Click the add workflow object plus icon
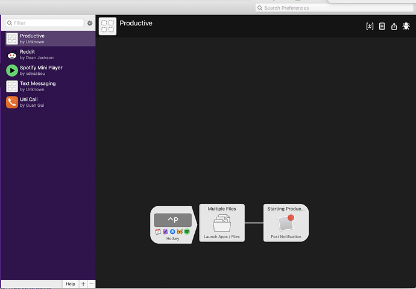Image resolution: width=416 pixels, height=289 pixels. 382,27
